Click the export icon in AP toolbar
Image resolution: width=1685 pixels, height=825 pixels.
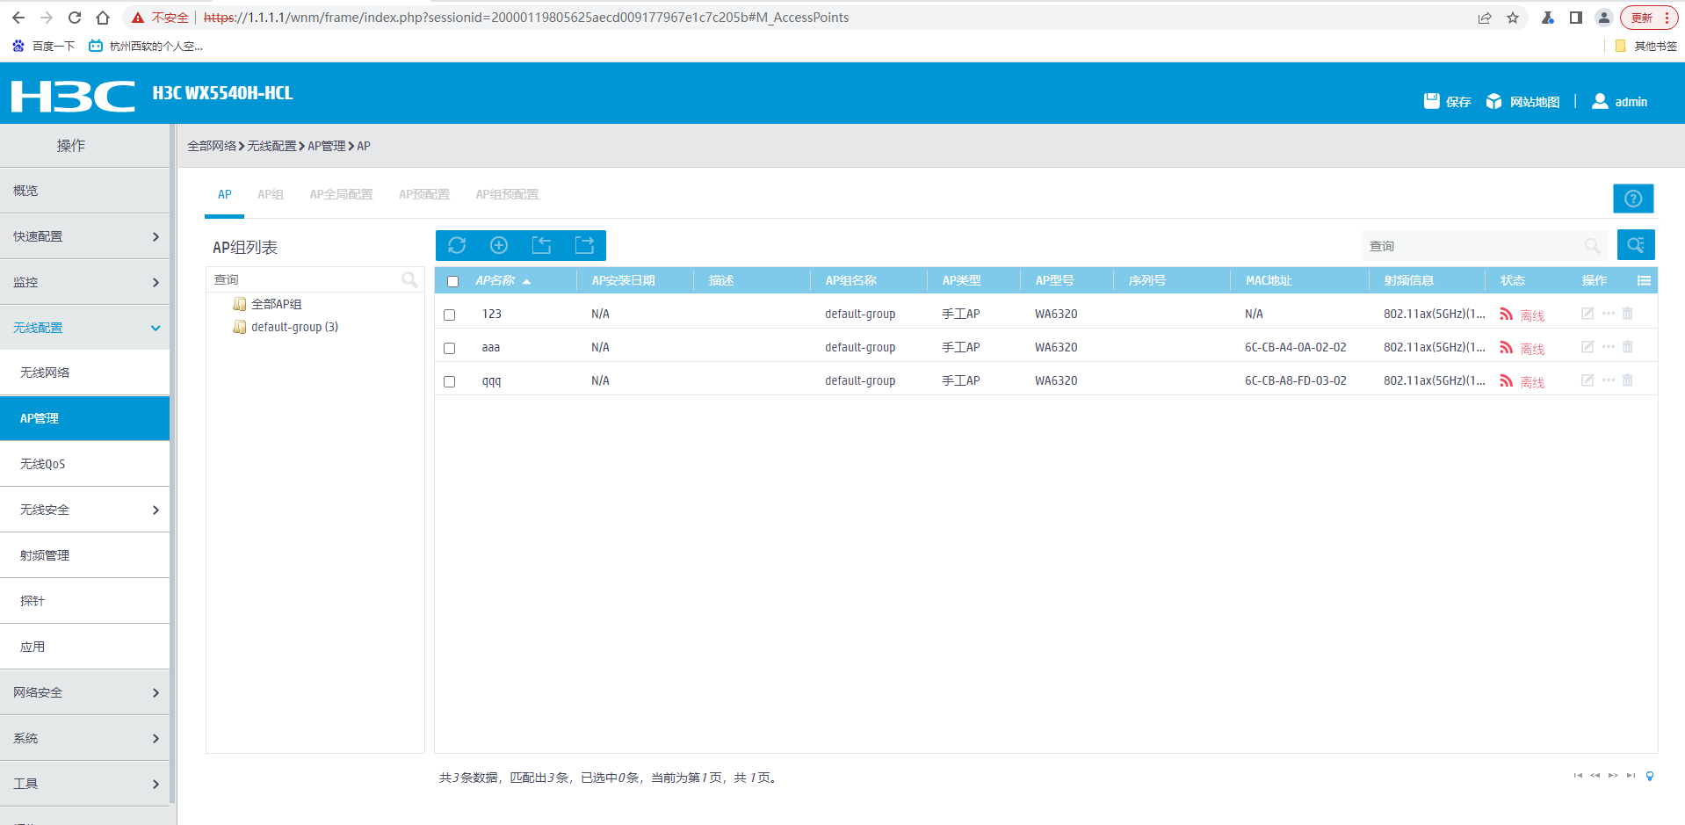(x=584, y=245)
